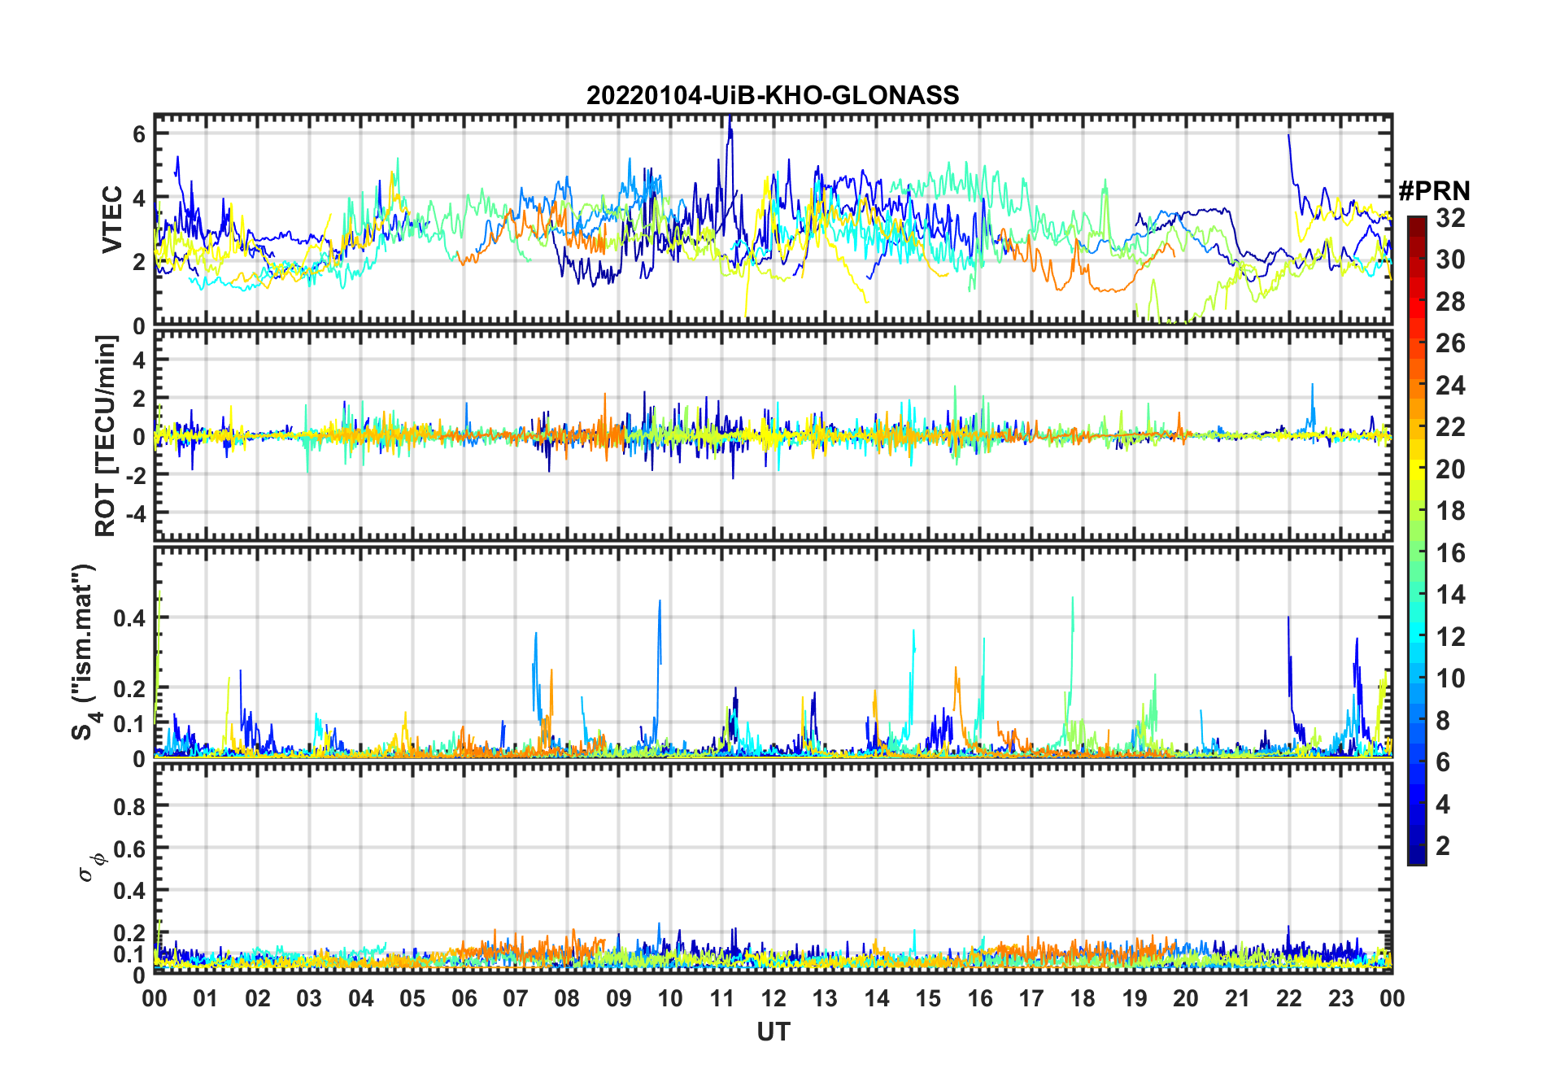The height and width of the screenshot is (1082, 1547).
Task: Click ROT axis tick label -4
Action: click(134, 513)
